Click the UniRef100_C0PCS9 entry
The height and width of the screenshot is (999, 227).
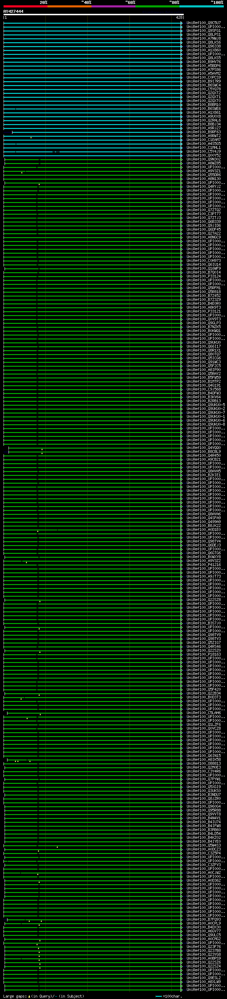[203, 78]
